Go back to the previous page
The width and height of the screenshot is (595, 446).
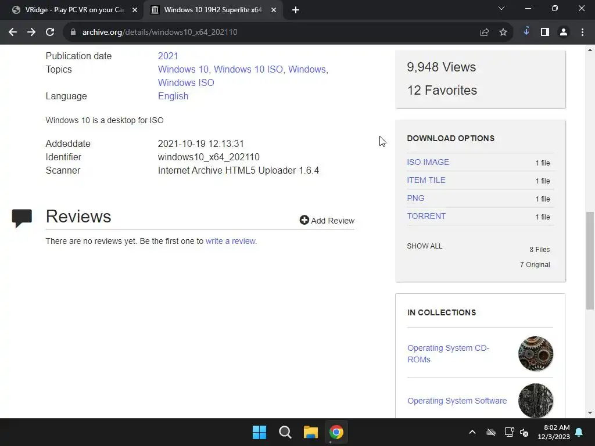13,33
